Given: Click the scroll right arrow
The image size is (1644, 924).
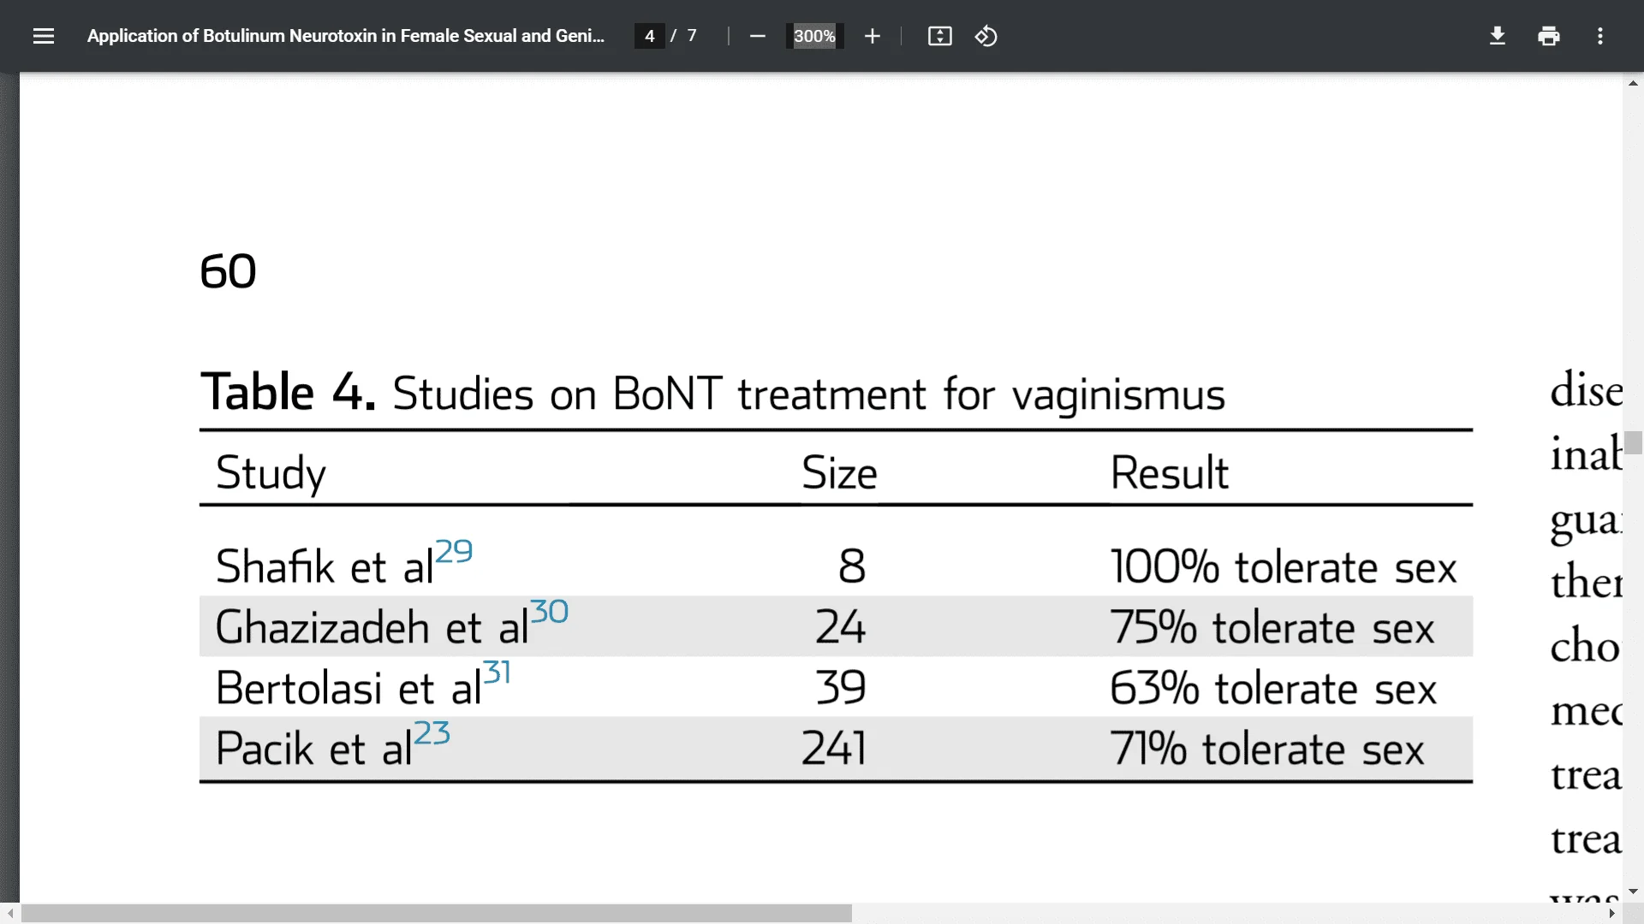Looking at the screenshot, I should (1612, 914).
